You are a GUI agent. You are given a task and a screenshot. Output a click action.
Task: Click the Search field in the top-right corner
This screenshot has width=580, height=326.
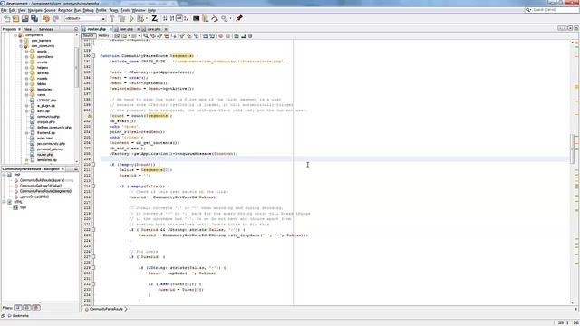point(551,10)
